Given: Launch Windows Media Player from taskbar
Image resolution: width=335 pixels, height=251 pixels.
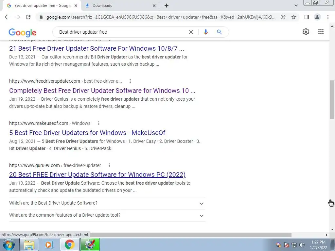Looking at the screenshot, I should tap(49, 244).
